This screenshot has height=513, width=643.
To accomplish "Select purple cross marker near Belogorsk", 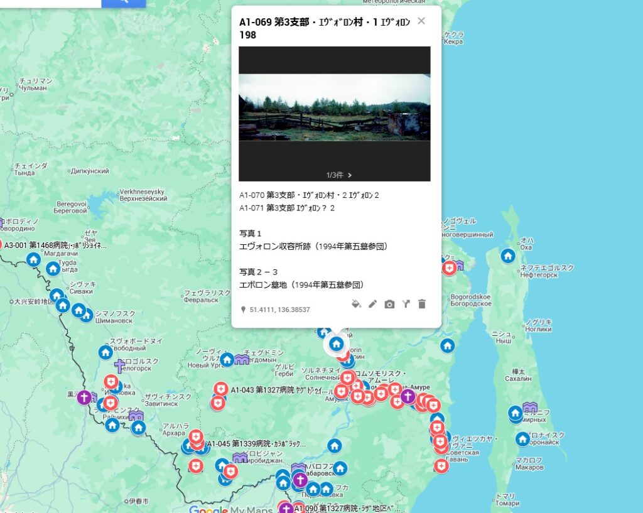I will 119,366.
